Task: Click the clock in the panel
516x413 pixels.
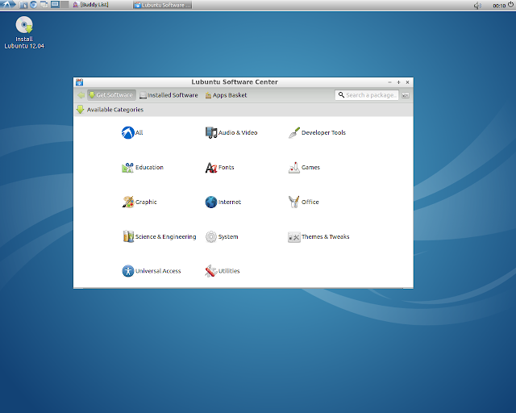Action: click(499, 6)
